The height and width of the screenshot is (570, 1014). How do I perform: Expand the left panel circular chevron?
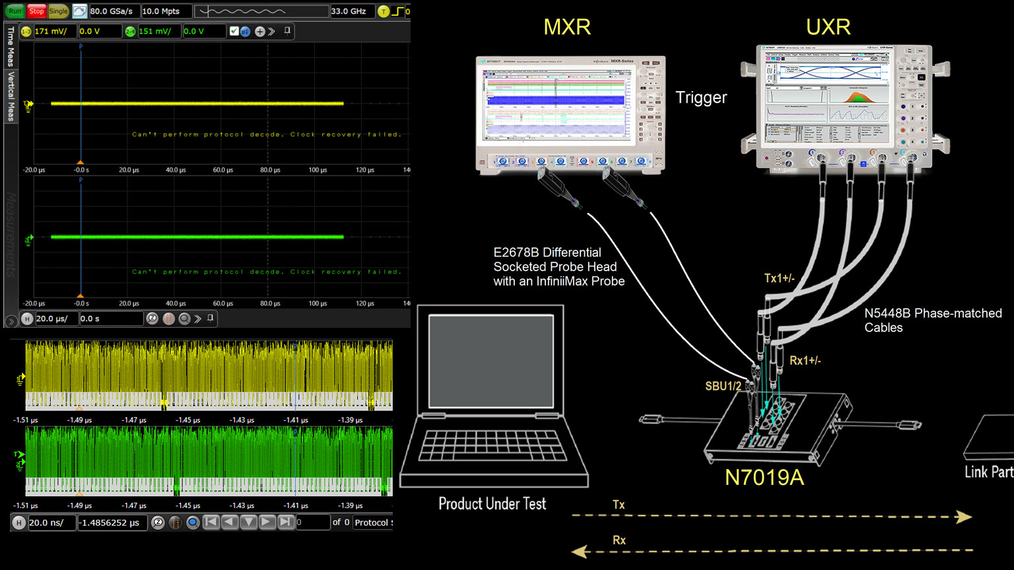[11, 321]
